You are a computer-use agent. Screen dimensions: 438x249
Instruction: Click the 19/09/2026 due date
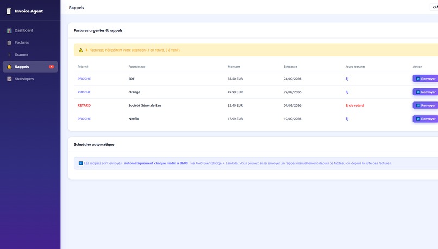[x=292, y=119]
